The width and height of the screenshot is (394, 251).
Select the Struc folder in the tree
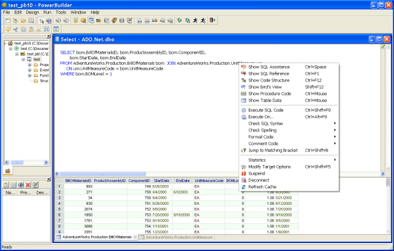[x=44, y=81]
